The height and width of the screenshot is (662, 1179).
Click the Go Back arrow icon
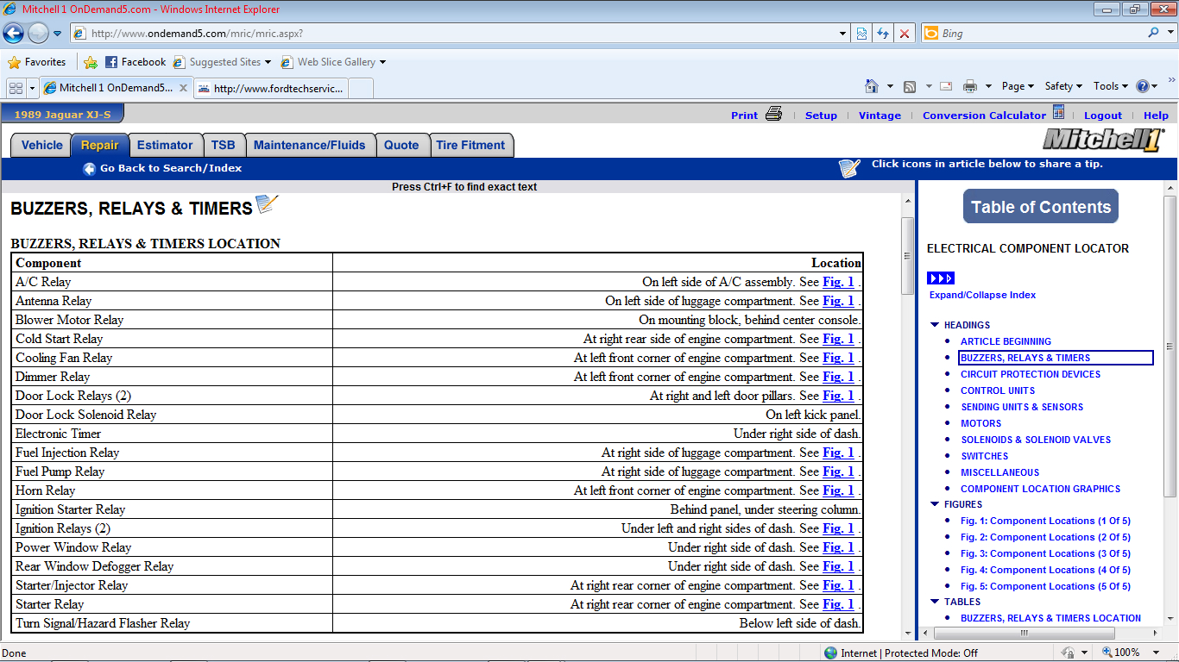pyautogui.click(x=89, y=169)
